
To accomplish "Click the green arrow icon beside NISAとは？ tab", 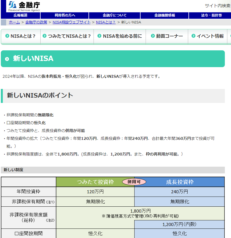I will 7,36.
